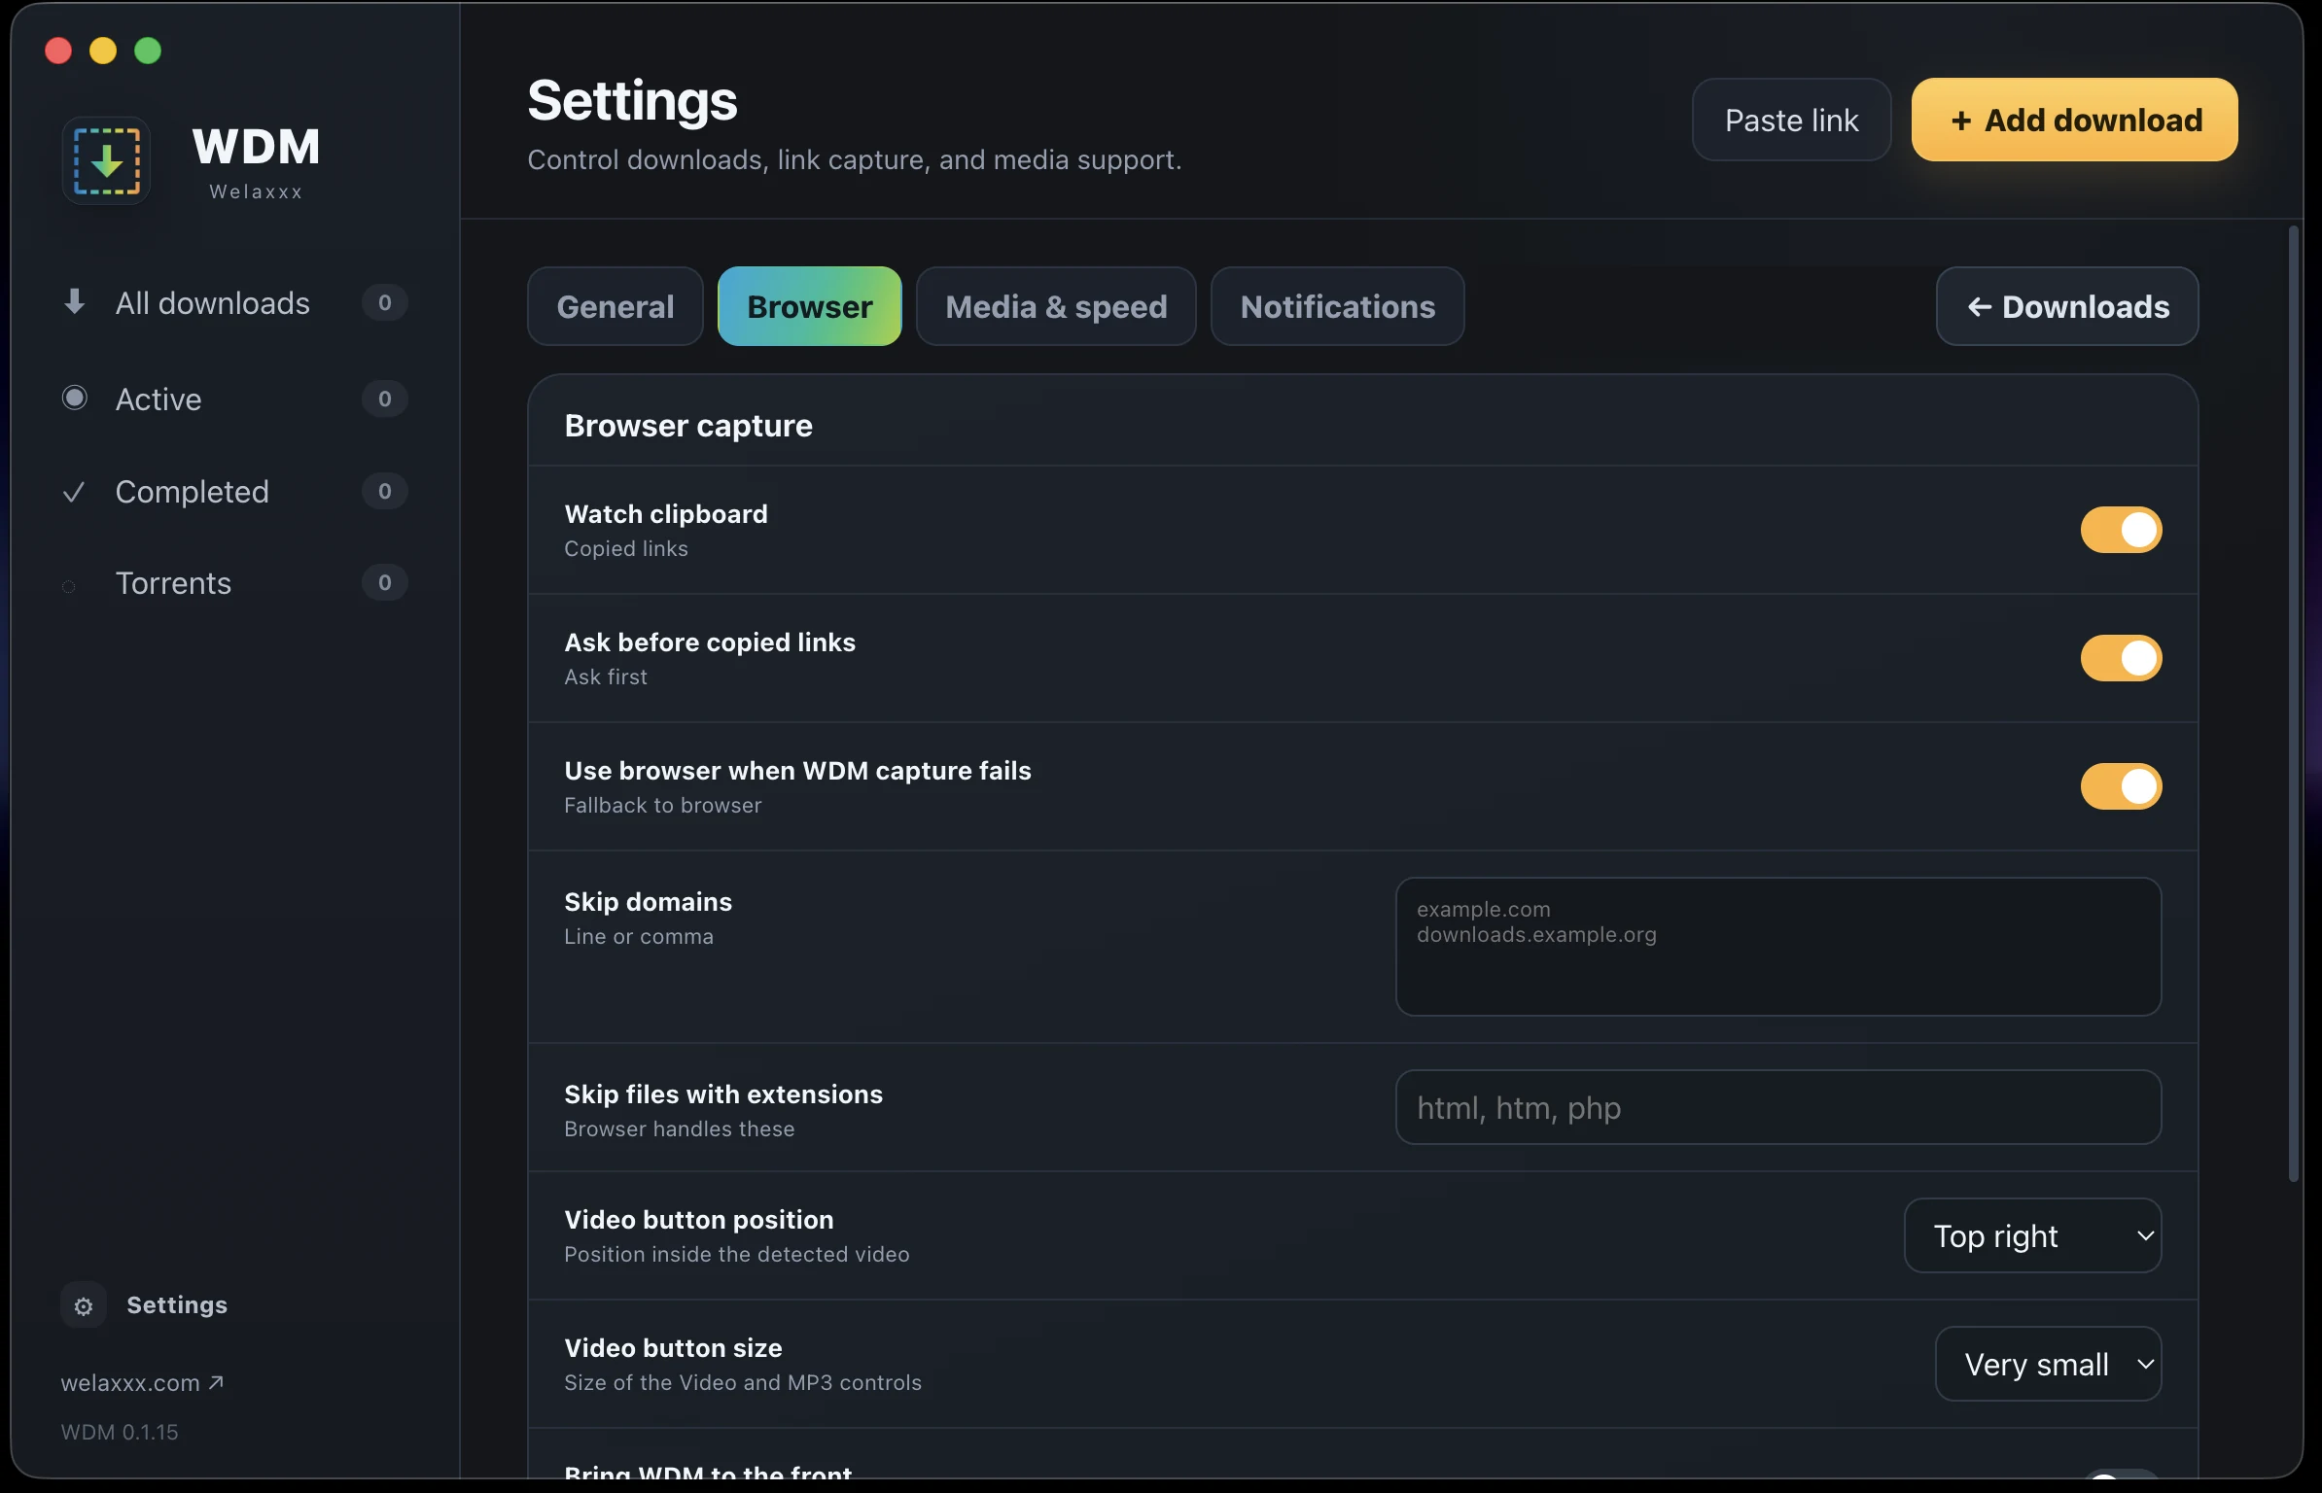Click the Paste link button
Screen dimensions: 2322x1493
coord(1791,120)
